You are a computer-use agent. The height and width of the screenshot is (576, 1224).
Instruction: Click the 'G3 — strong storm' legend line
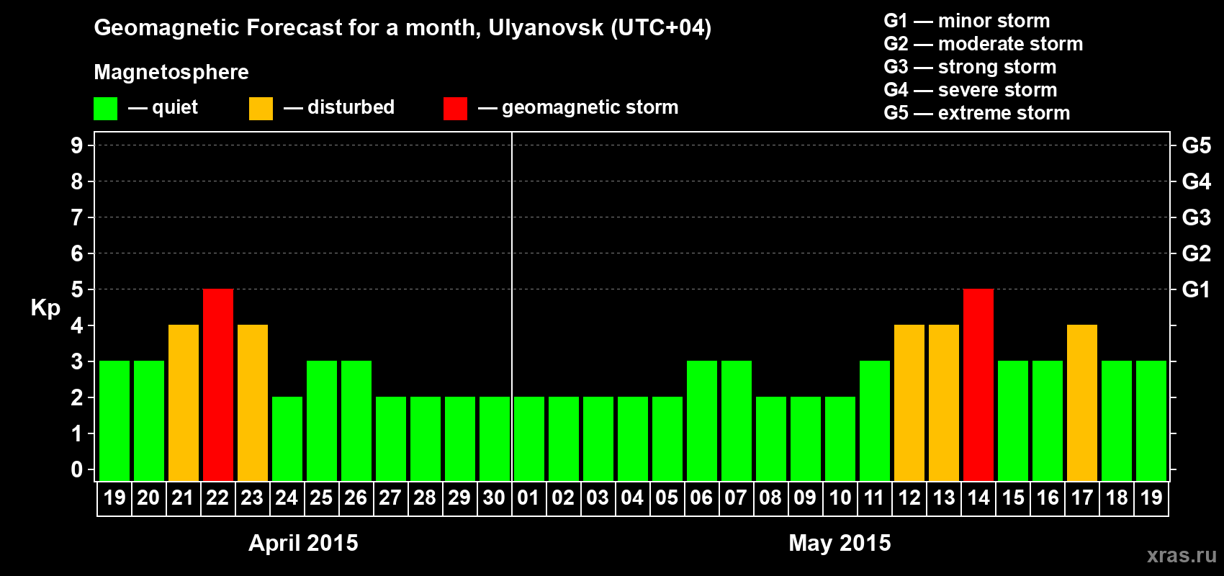[970, 67]
